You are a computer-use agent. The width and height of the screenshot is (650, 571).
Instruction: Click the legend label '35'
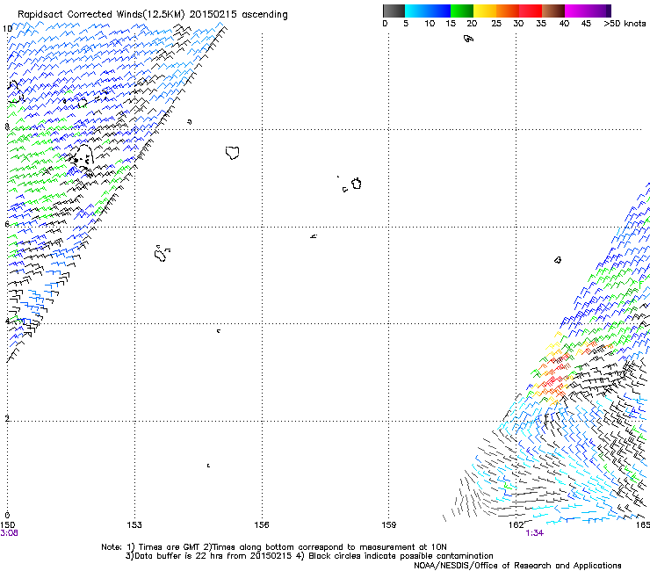click(x=541, y=24)
